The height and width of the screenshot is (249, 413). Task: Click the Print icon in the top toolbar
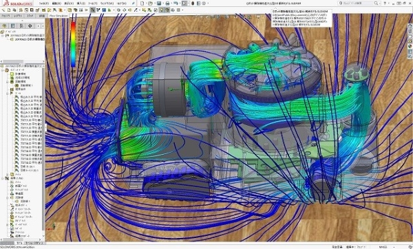[167, 3]
